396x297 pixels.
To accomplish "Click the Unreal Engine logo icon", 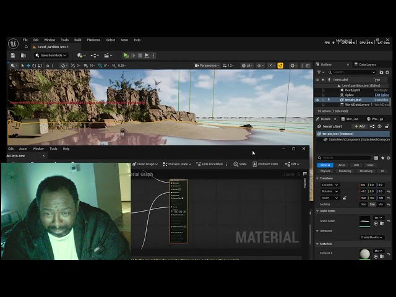I will click(x=13, y=43).
